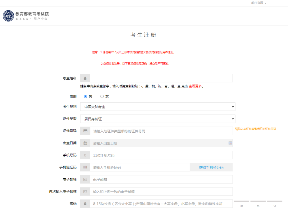Expand the 考生类别 dropdown
288x215 pixels.
tap(158, 107)
